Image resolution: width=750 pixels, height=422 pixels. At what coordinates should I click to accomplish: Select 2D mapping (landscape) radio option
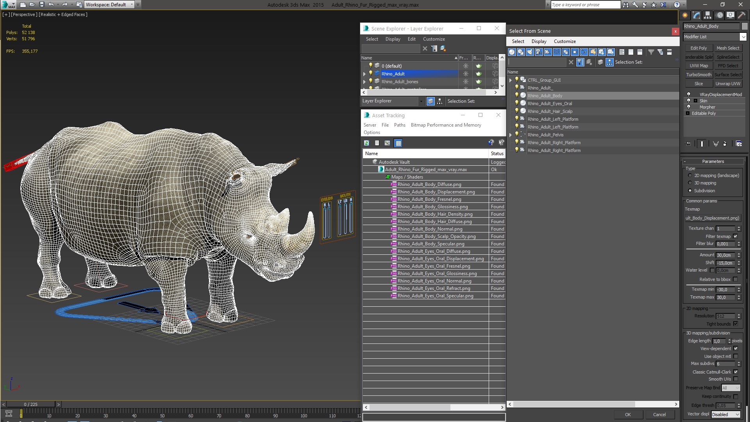pyautogui.click(x=690, y=175)
